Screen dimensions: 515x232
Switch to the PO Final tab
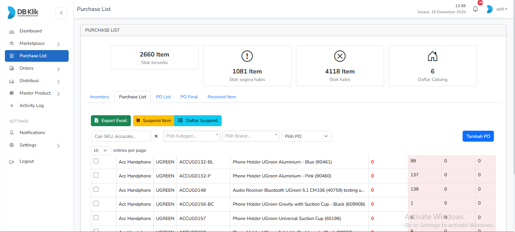point(189,97)
